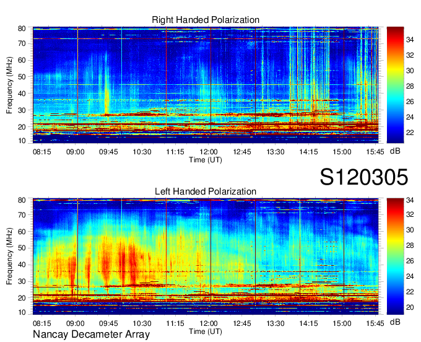Click the 40 MHz tick of Left Handed plot

tap(22, 265)
